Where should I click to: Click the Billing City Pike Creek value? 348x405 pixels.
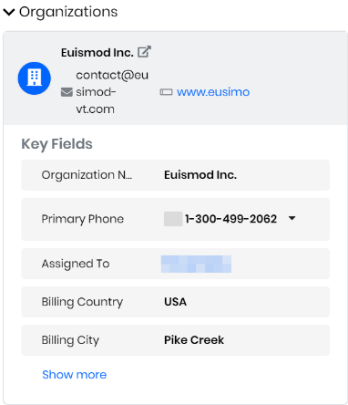[194, 340]
